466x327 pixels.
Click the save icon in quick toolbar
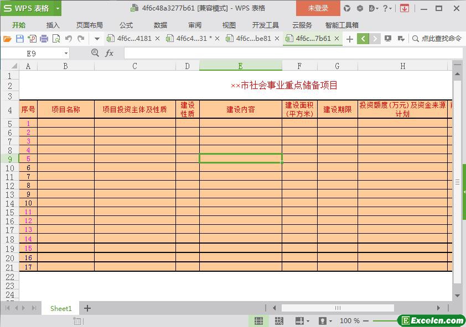[20, 39]
